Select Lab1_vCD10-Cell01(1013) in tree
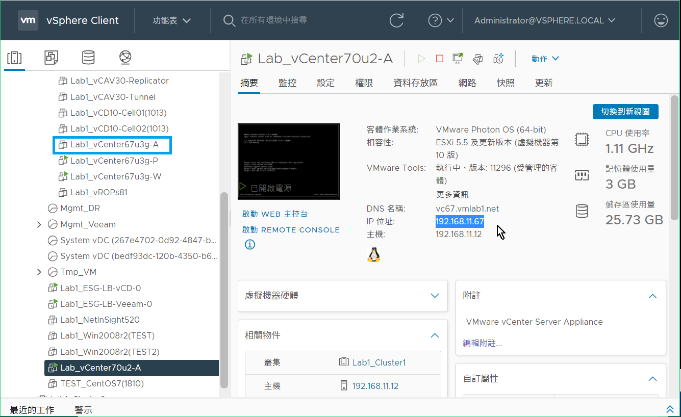 coord(118,113)
